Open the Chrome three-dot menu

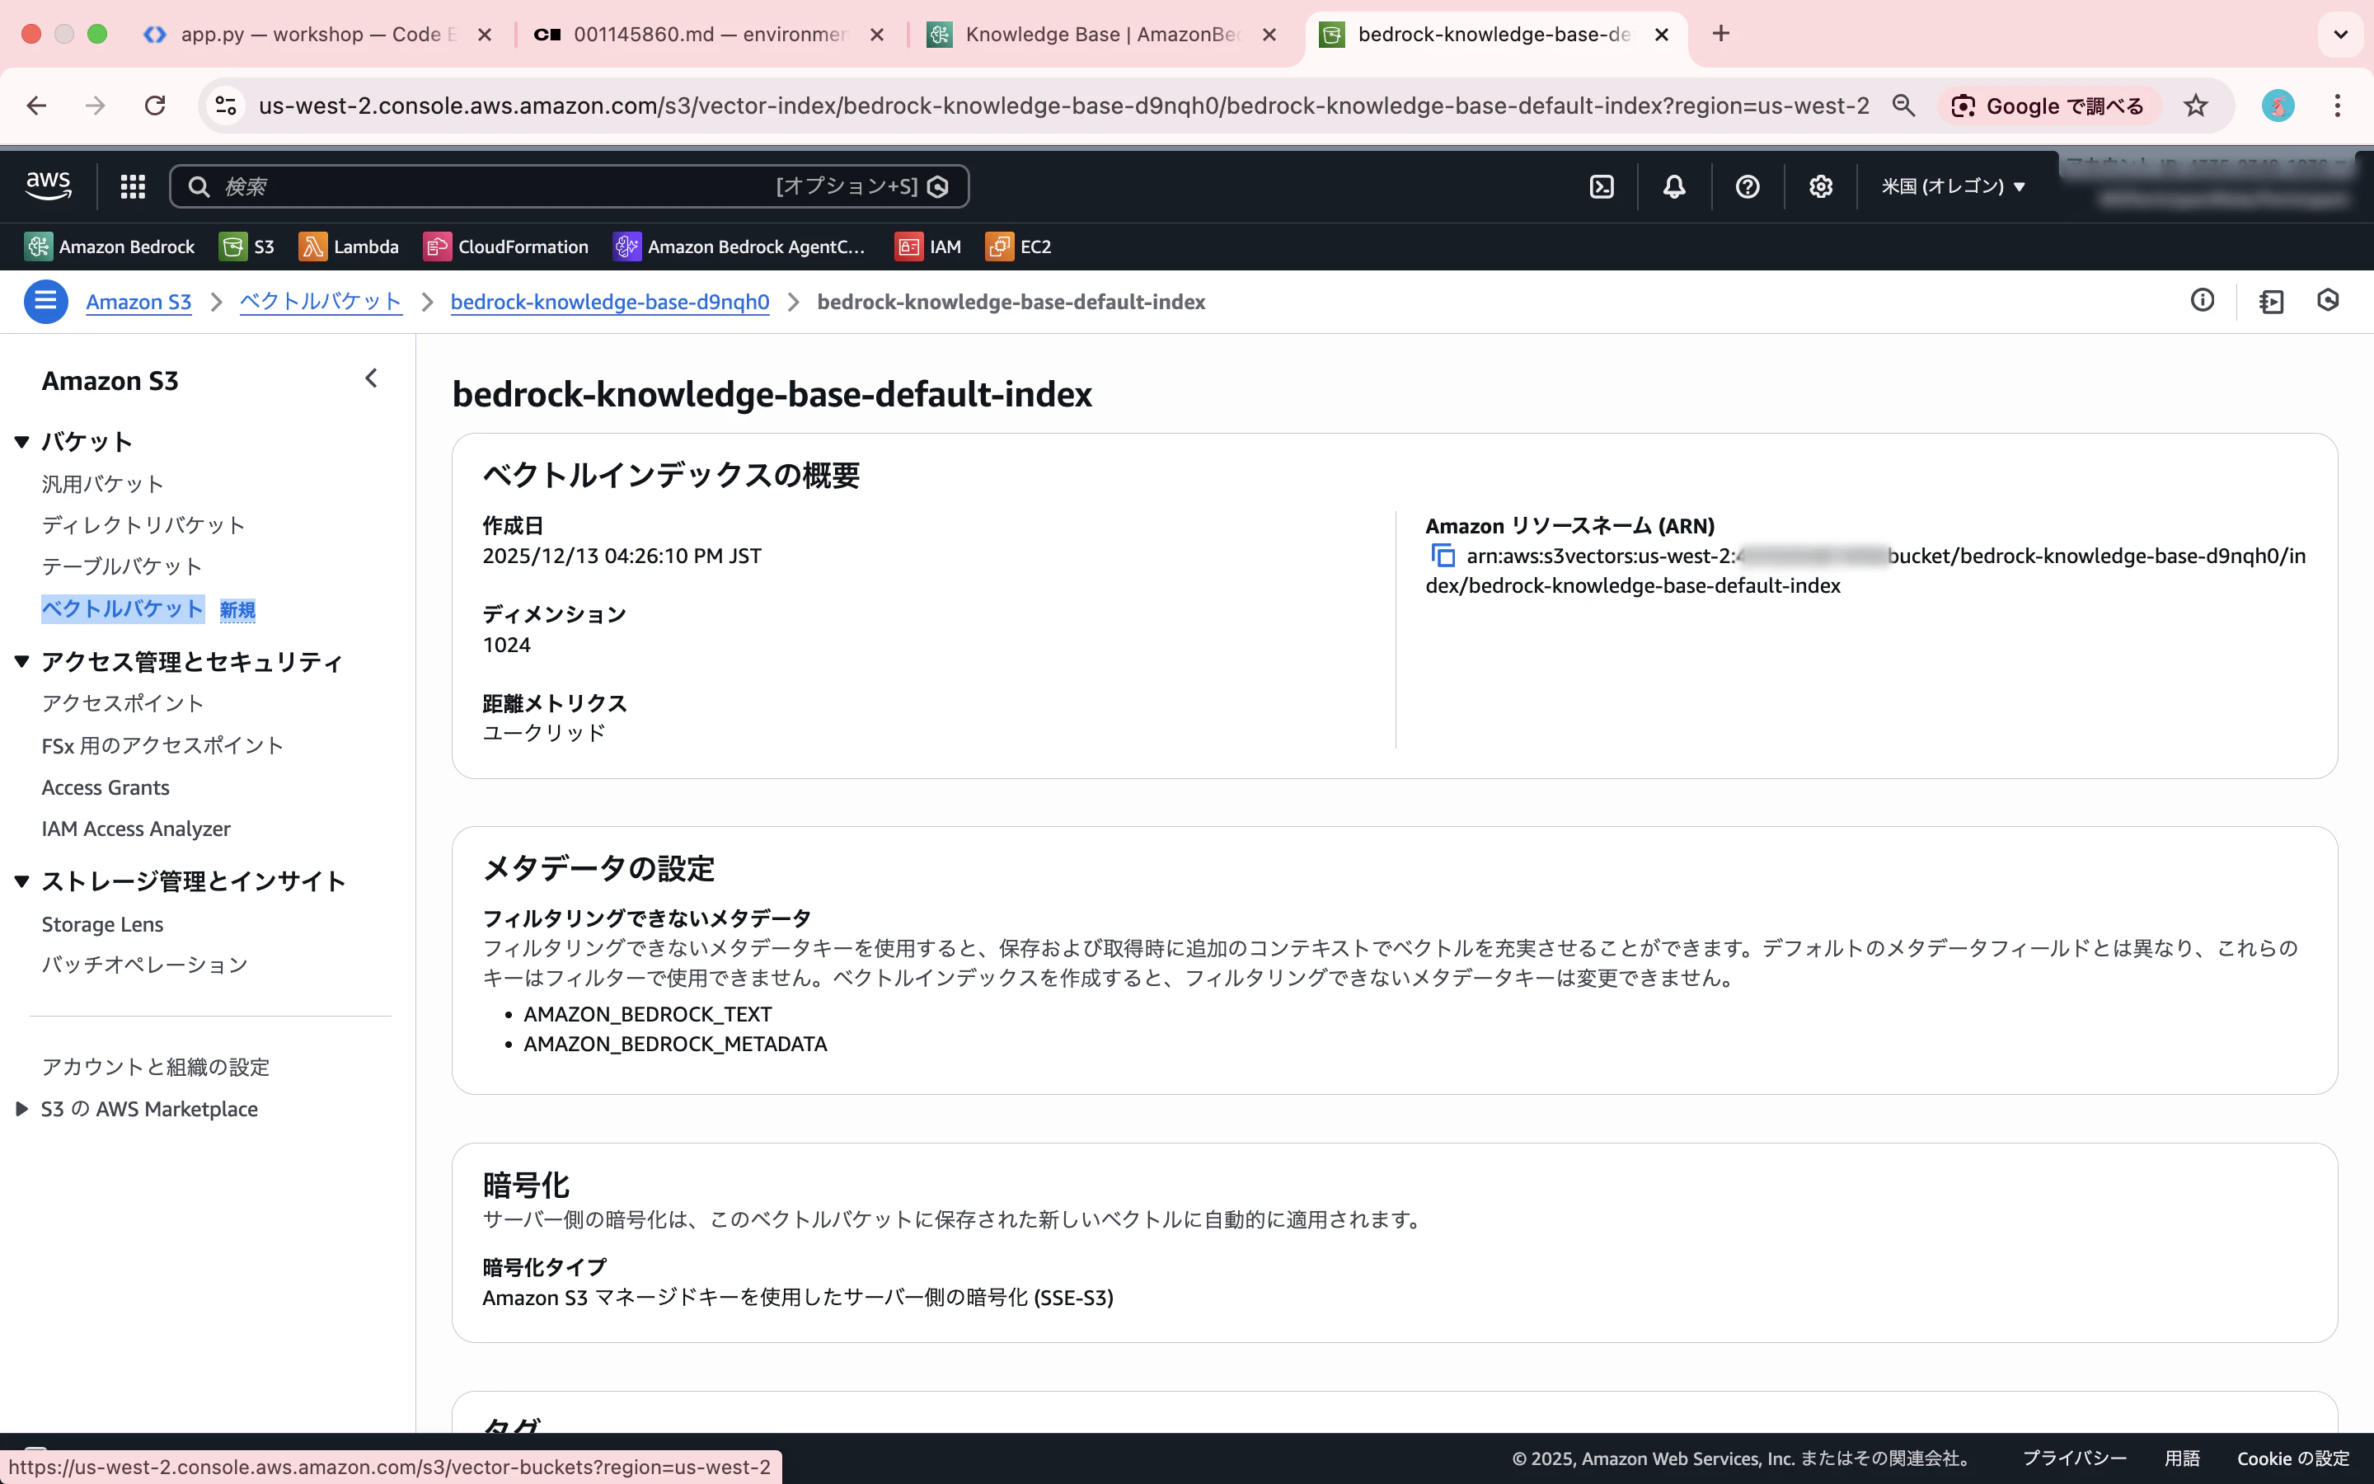click(x=2338, y=105)
